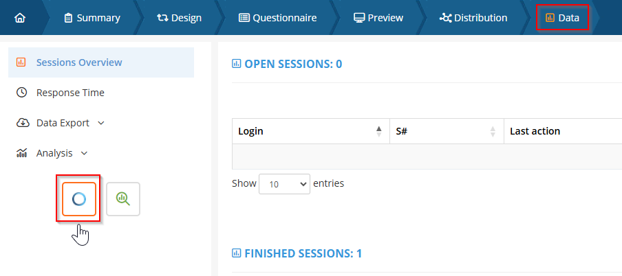This screenshot has width=622, height=276.
Task: Click the Response Time clock icon
Action: point(21,93)
